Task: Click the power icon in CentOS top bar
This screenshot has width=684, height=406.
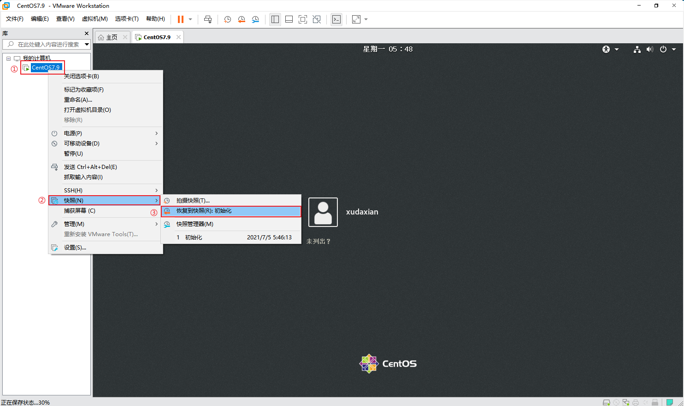Action: pos(663,49)
